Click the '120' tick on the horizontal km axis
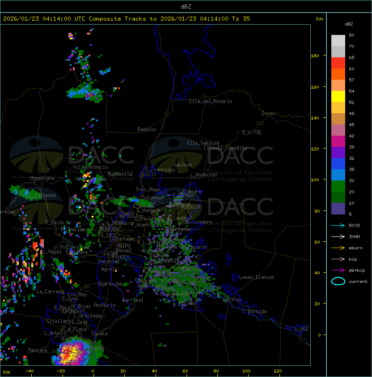 (x=278, y=371)
